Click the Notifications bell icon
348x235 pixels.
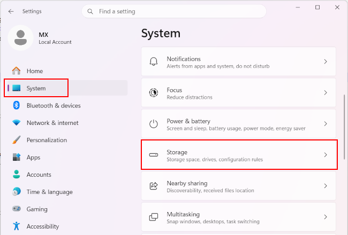pyautogui.click(x=154, y=61)
